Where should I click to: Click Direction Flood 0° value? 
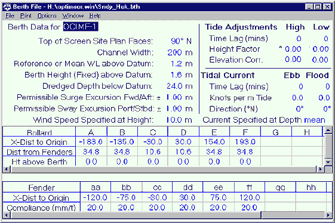(327, 109)
